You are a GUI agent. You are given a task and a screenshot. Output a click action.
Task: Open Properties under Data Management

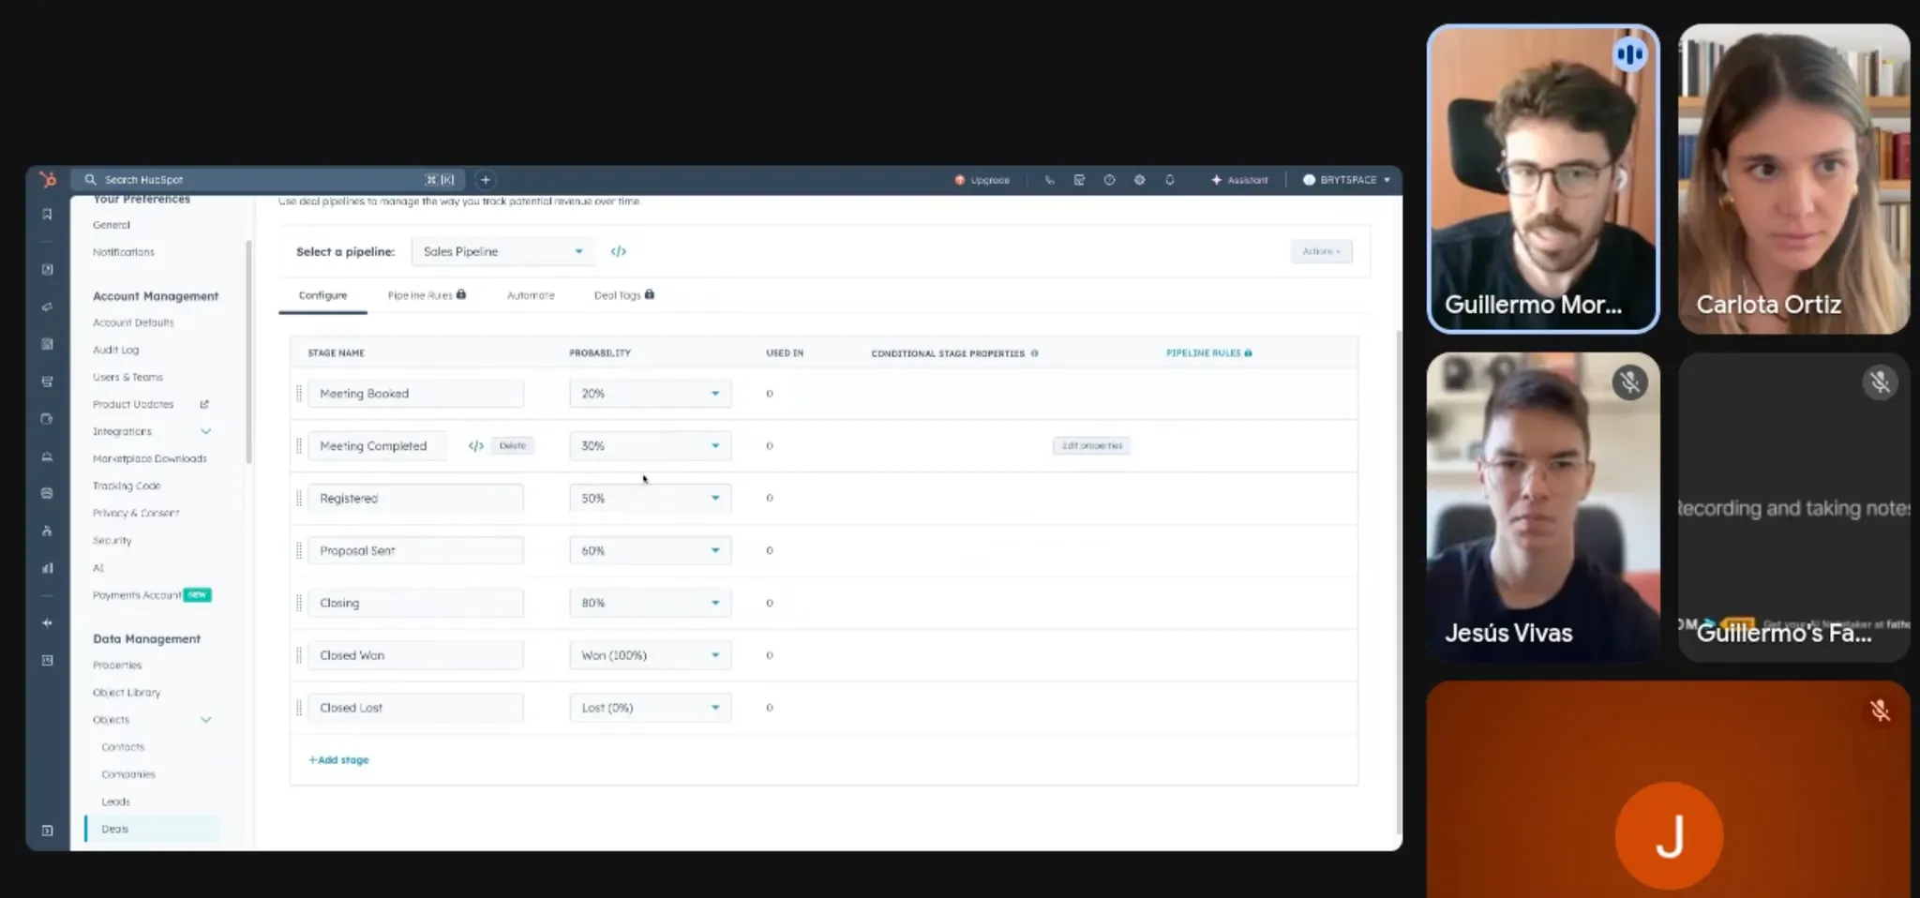(117, 666)
